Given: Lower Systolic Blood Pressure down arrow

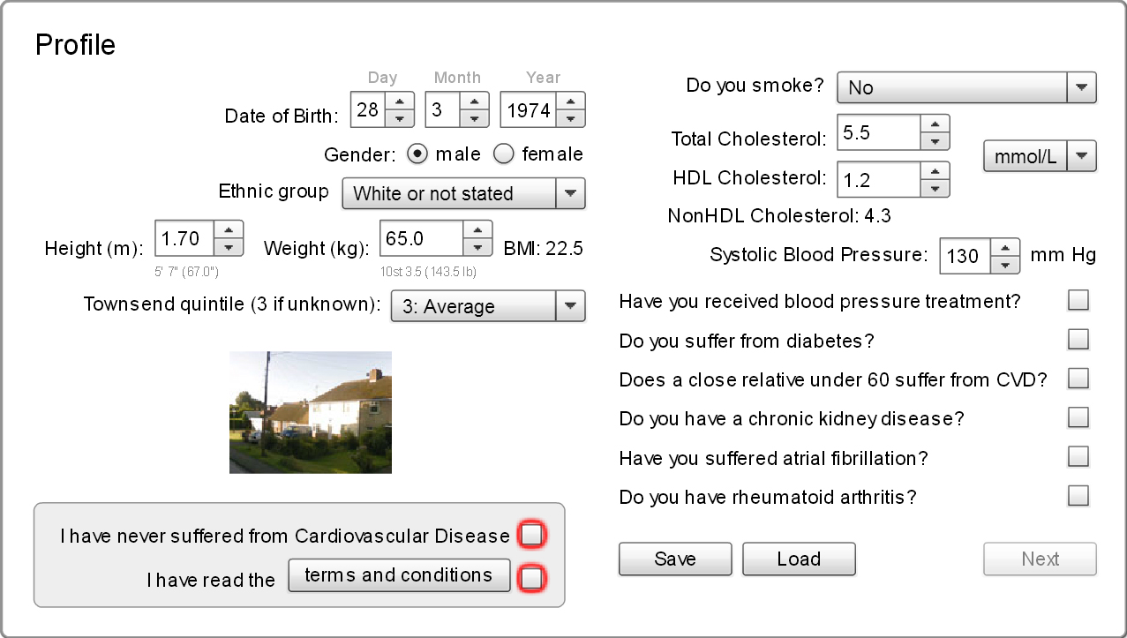Looking at the screenshot, I should tap(1006, 265).
